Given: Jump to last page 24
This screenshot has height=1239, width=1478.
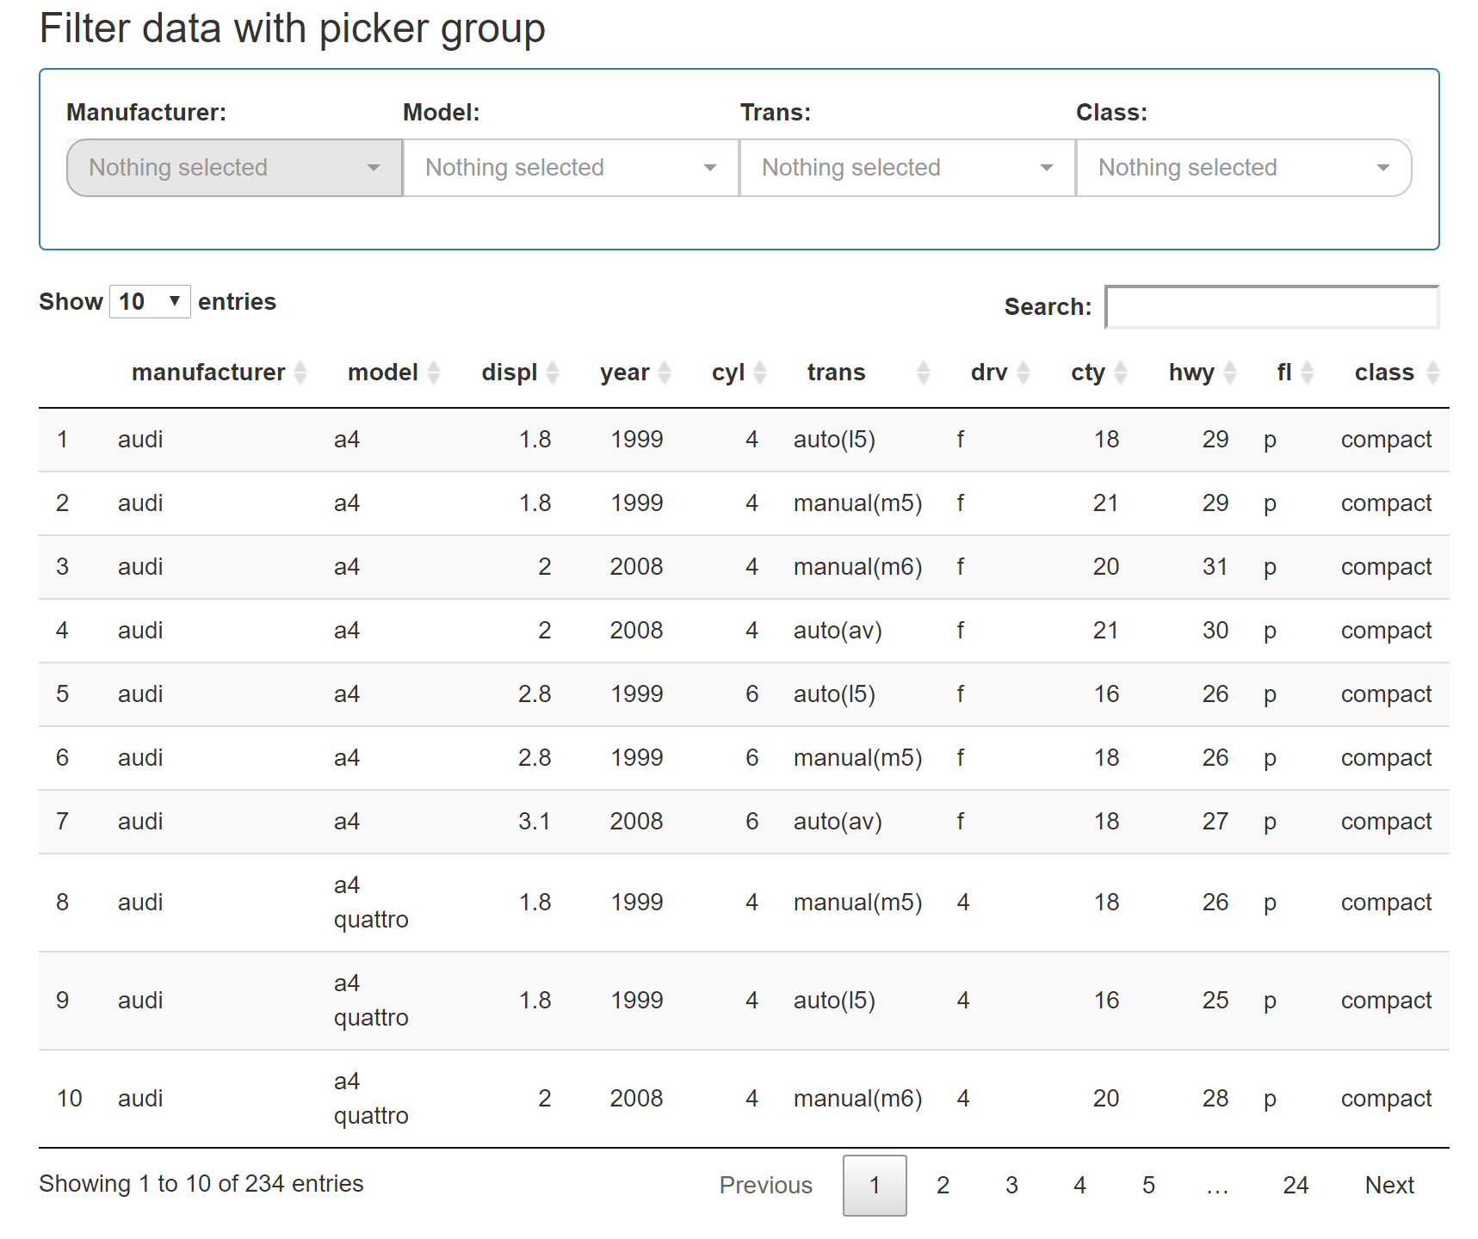Looking at the screenshot, I should point(1295,1186).
